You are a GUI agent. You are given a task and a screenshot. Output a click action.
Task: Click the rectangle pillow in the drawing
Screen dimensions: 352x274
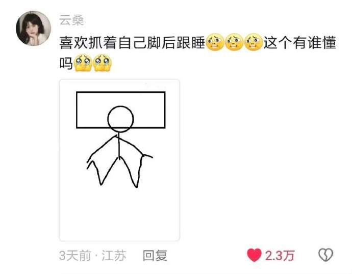point(121,110)
